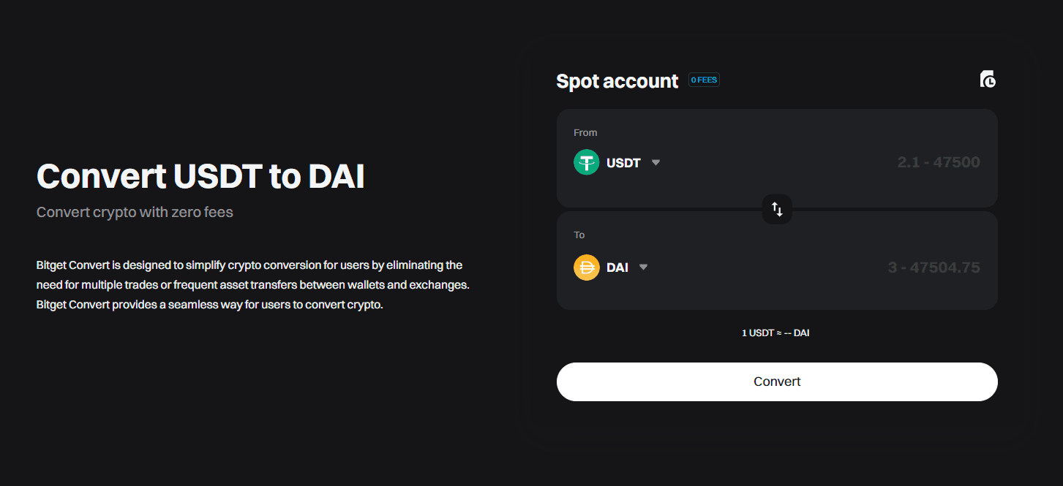Click the 'From' label
The width and height of the screenshot is (1063, 486).
click(585, 133)
